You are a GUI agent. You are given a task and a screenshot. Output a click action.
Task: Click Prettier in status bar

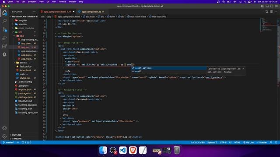click(262, 143)
